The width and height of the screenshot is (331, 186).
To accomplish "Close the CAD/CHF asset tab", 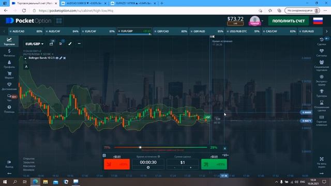I will point(264,32).
